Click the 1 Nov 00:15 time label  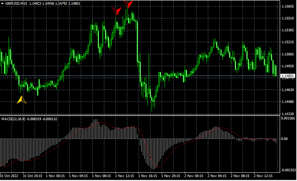tap(55, 176)
